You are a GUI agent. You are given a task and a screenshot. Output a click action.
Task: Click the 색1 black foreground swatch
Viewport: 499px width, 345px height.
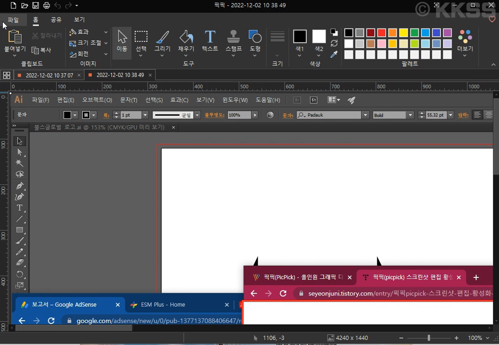point(300,36)
